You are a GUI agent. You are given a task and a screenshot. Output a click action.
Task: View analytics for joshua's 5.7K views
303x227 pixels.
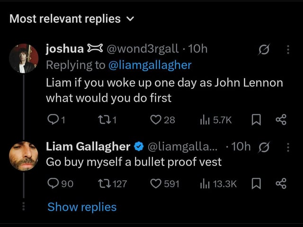(x=216, y=120)
